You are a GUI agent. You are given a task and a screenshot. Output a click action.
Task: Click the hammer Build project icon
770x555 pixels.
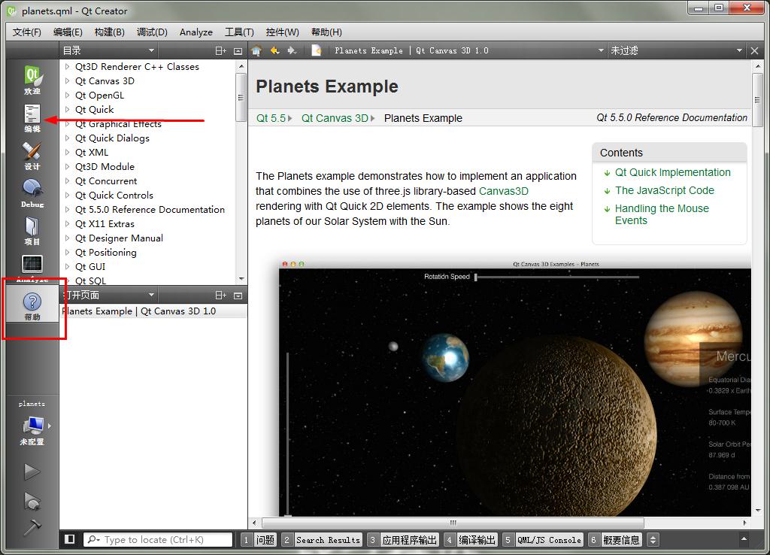(32, 527)
